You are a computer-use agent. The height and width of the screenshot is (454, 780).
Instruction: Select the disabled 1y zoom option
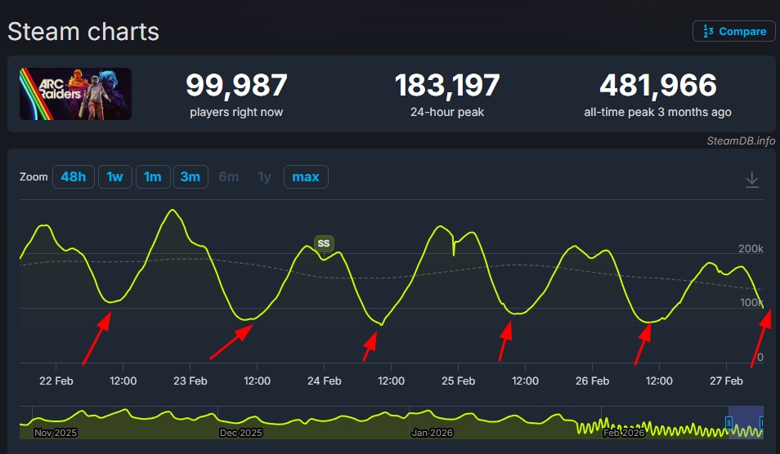pyautogui.click(x=265, y=177)
